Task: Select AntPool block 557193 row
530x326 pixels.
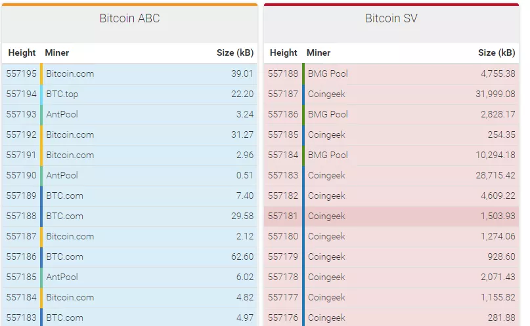Action: [129, 114]
